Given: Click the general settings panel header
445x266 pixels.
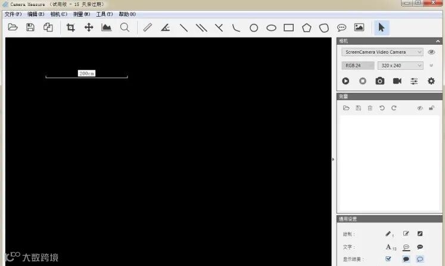Looking at the screenshot, I should pos(390,219).
